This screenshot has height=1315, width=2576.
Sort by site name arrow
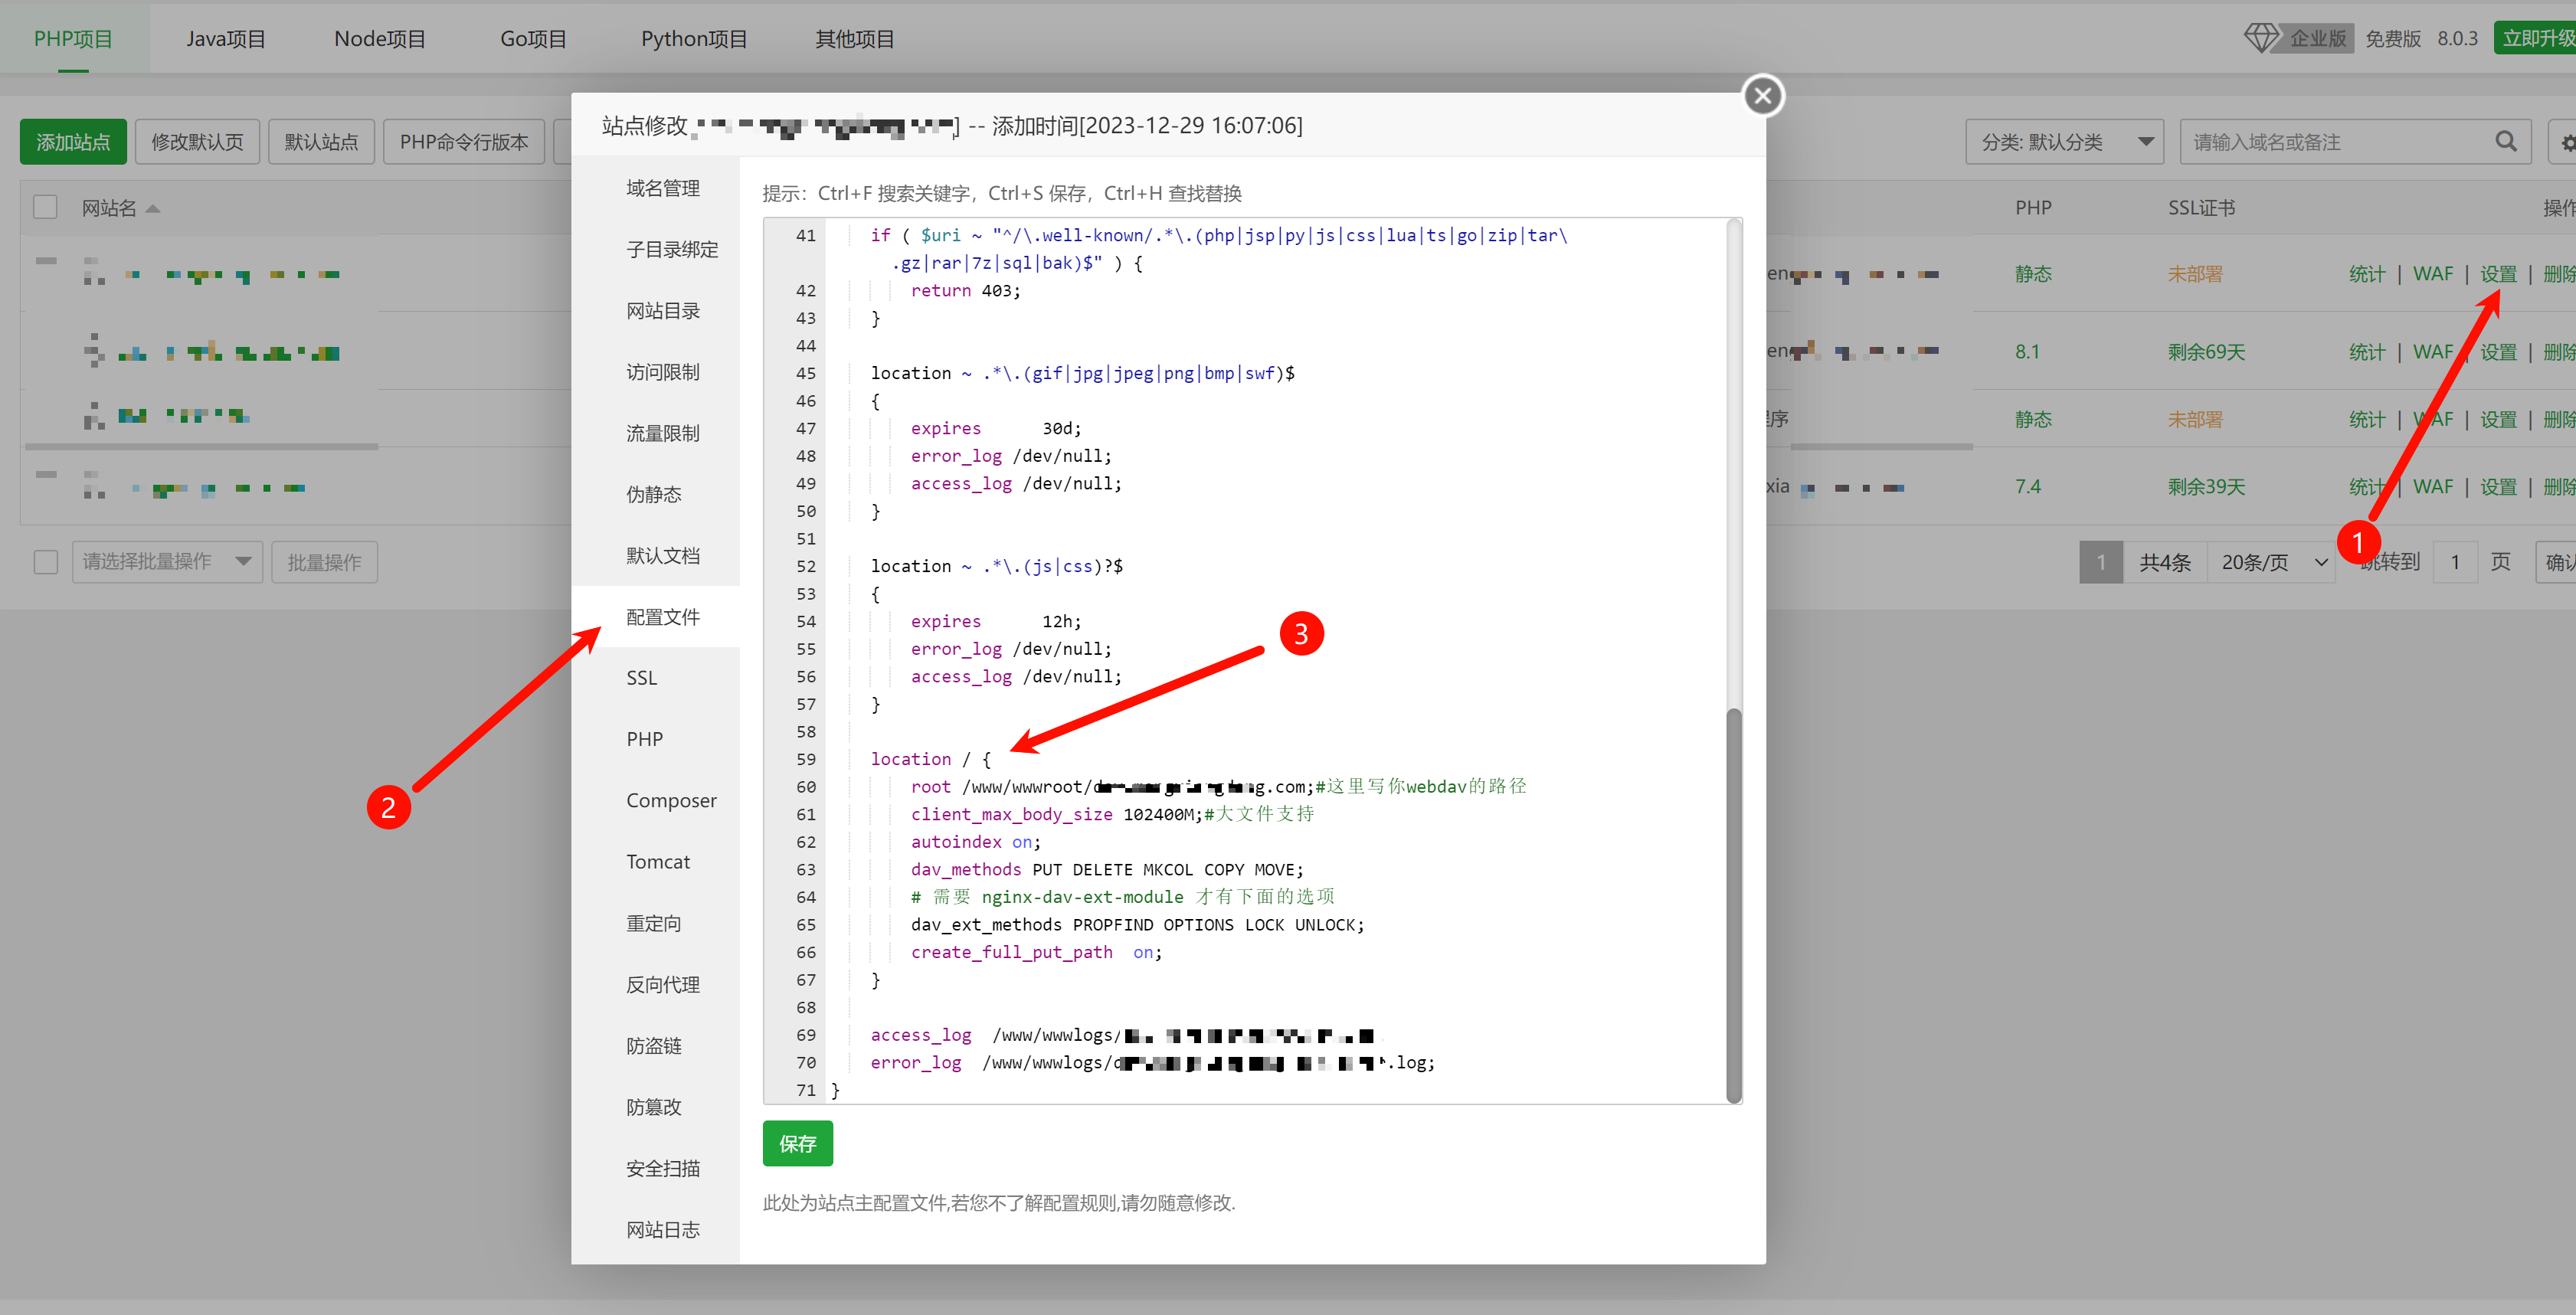pos(153,208)
